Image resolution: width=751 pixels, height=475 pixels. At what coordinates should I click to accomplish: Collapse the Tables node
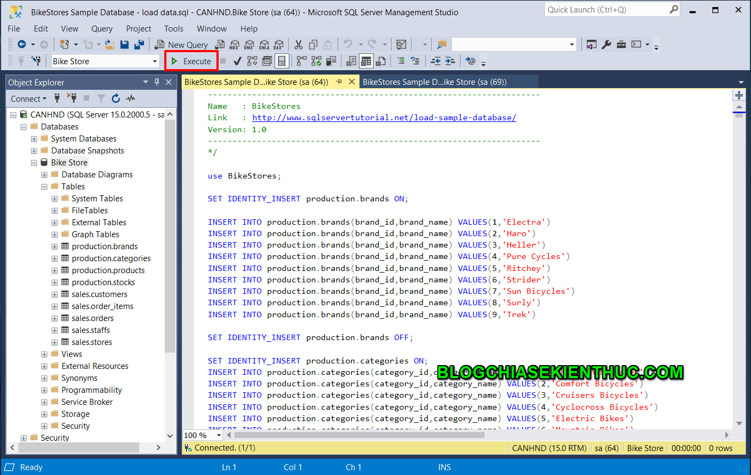point(45,186)
